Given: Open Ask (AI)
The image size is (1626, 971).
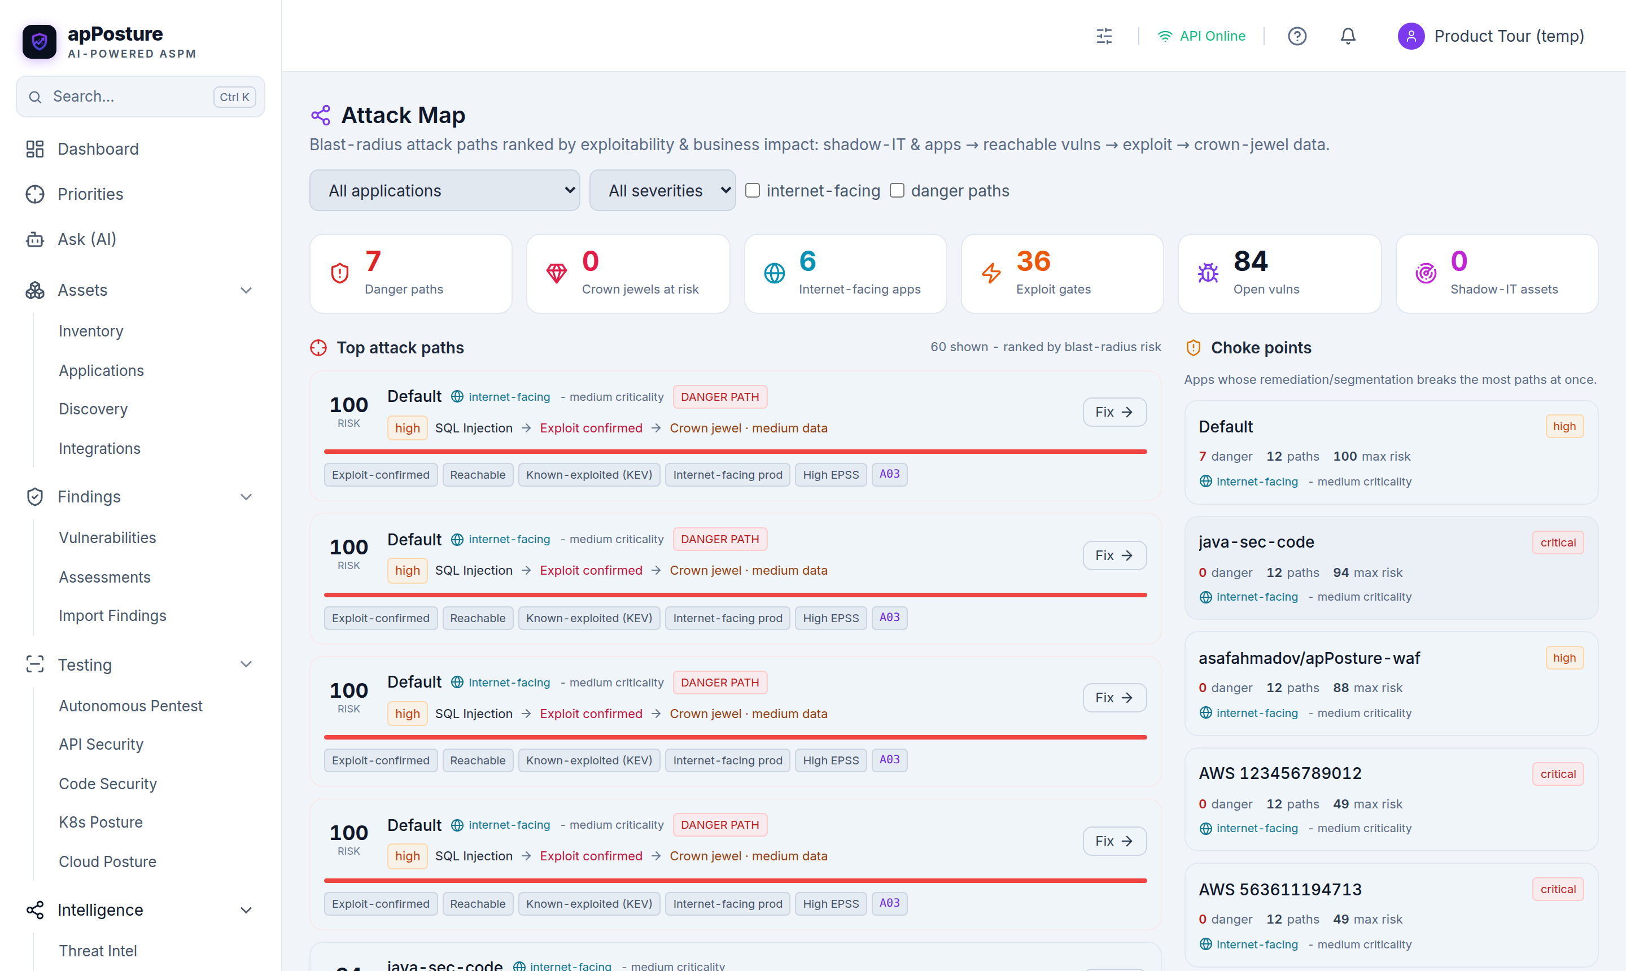Looking at the screenshot, I should coord(141,239).
